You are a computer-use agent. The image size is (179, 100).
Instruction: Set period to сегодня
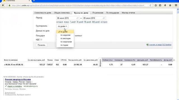click(x=60, y=22)
